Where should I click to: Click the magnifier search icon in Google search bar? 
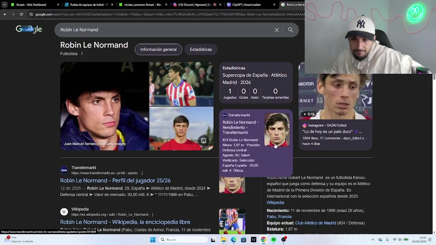tap(291, 30)
